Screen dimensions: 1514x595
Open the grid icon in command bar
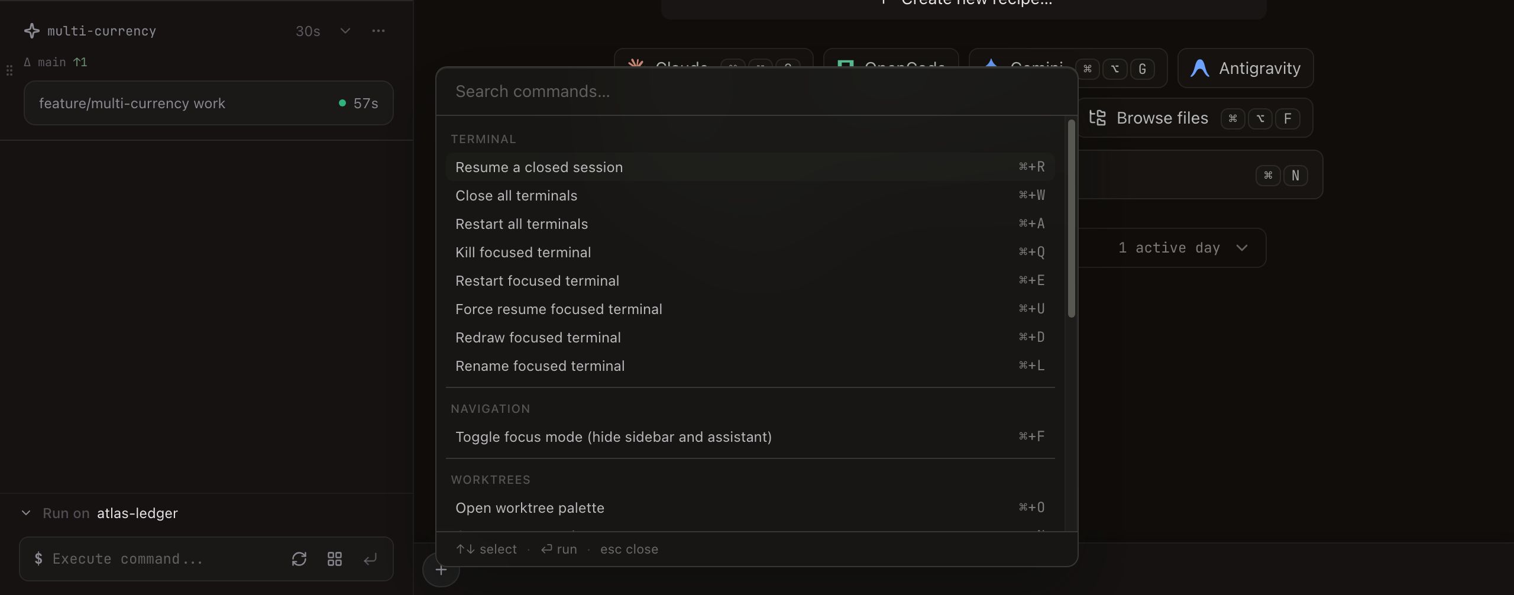(x=335, y=559)
